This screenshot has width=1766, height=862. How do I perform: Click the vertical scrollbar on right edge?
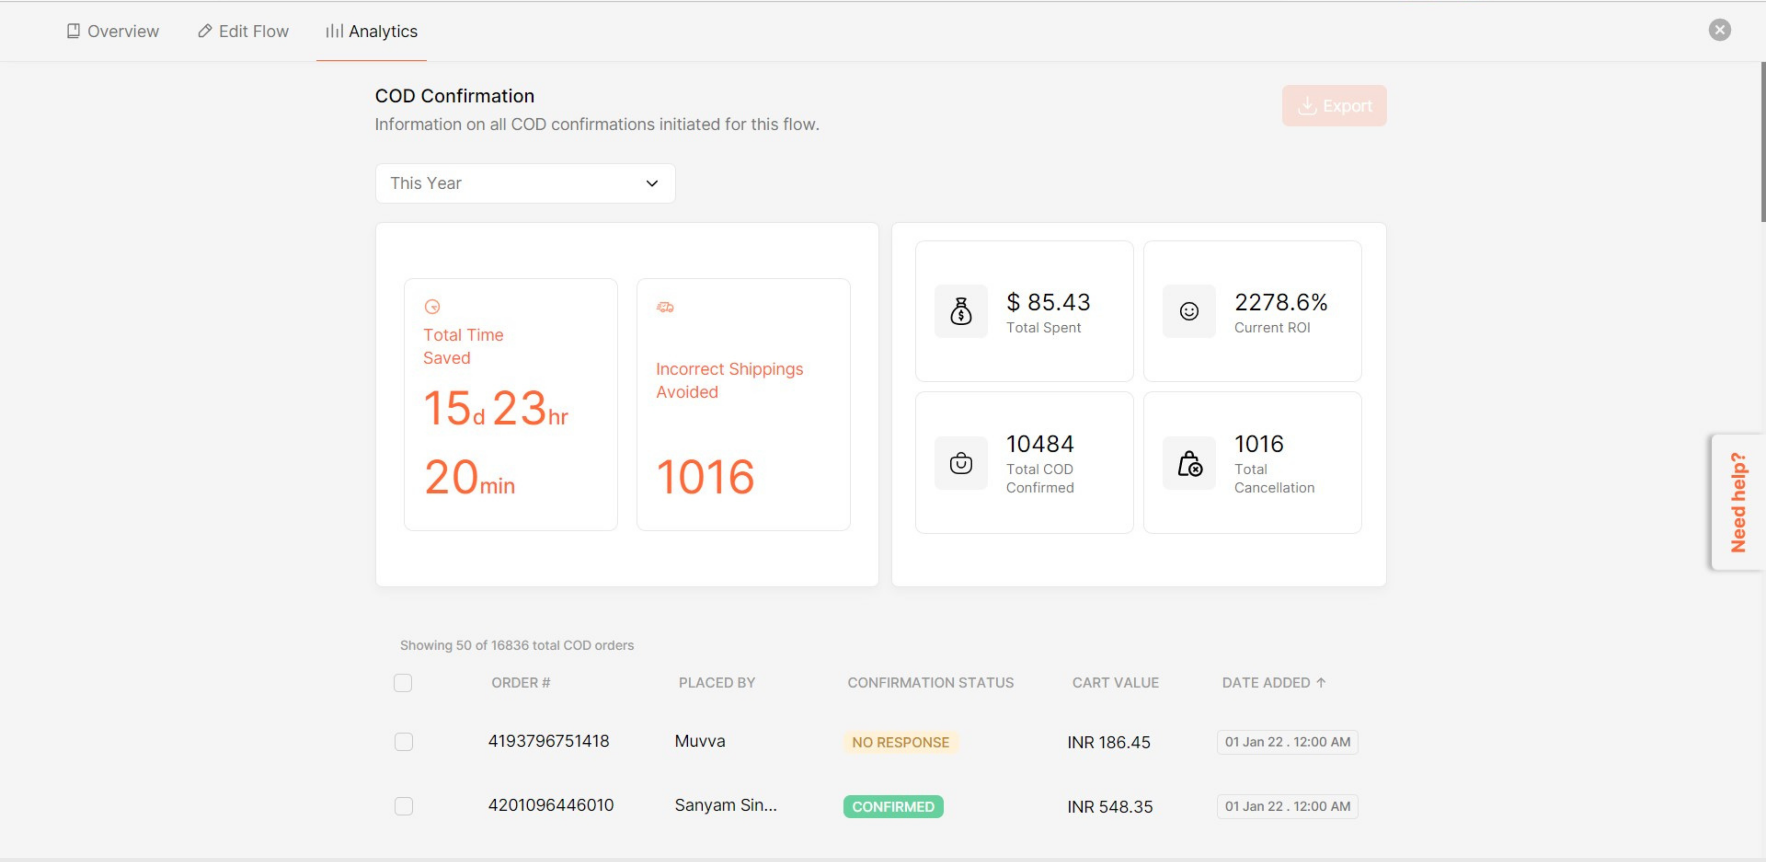pos(1763,142)
